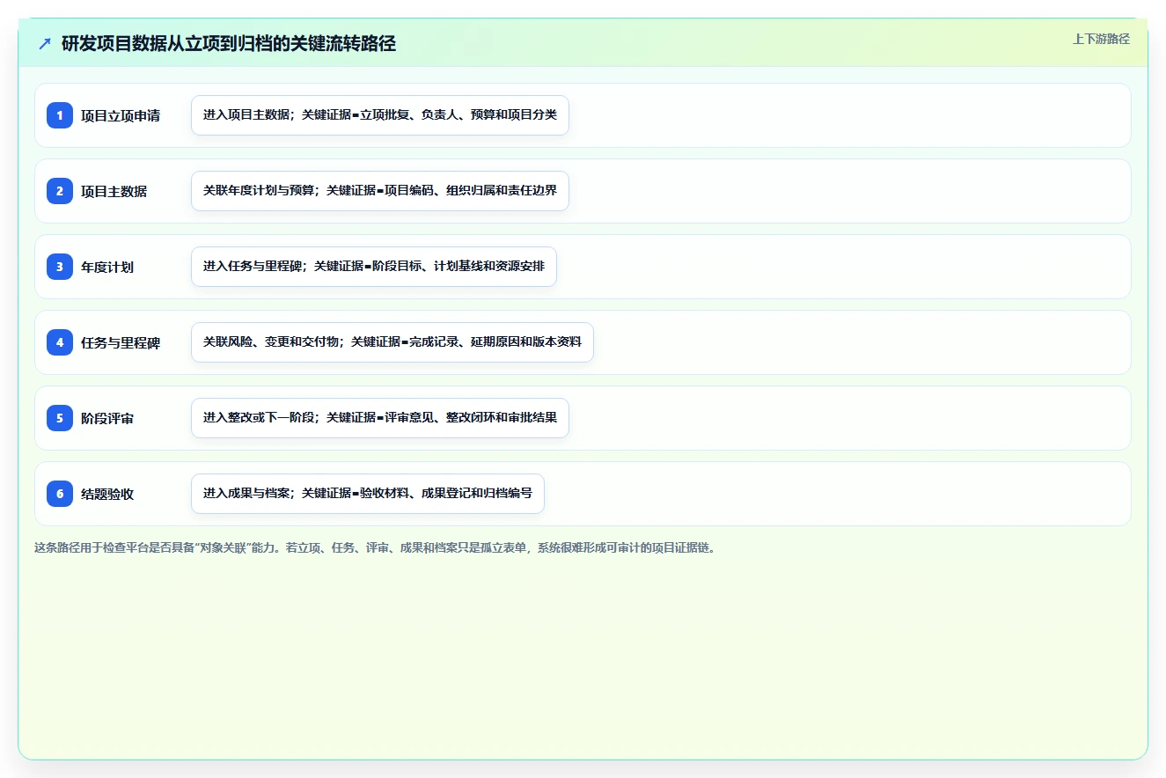Click the box starting 进入项目主数据

point(380,115)
